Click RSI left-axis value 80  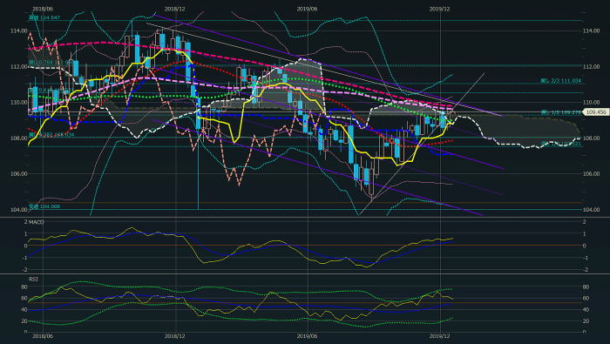[x=24, y=287]
